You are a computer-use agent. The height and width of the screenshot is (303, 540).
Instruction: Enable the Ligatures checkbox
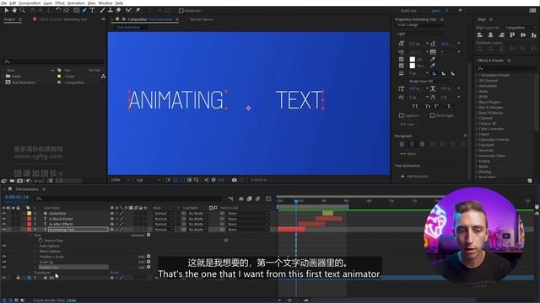(402, 115)
